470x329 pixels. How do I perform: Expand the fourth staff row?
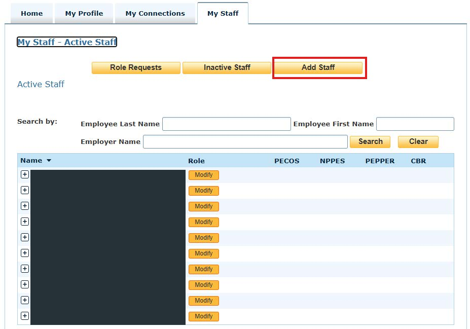tap(25, 222)
